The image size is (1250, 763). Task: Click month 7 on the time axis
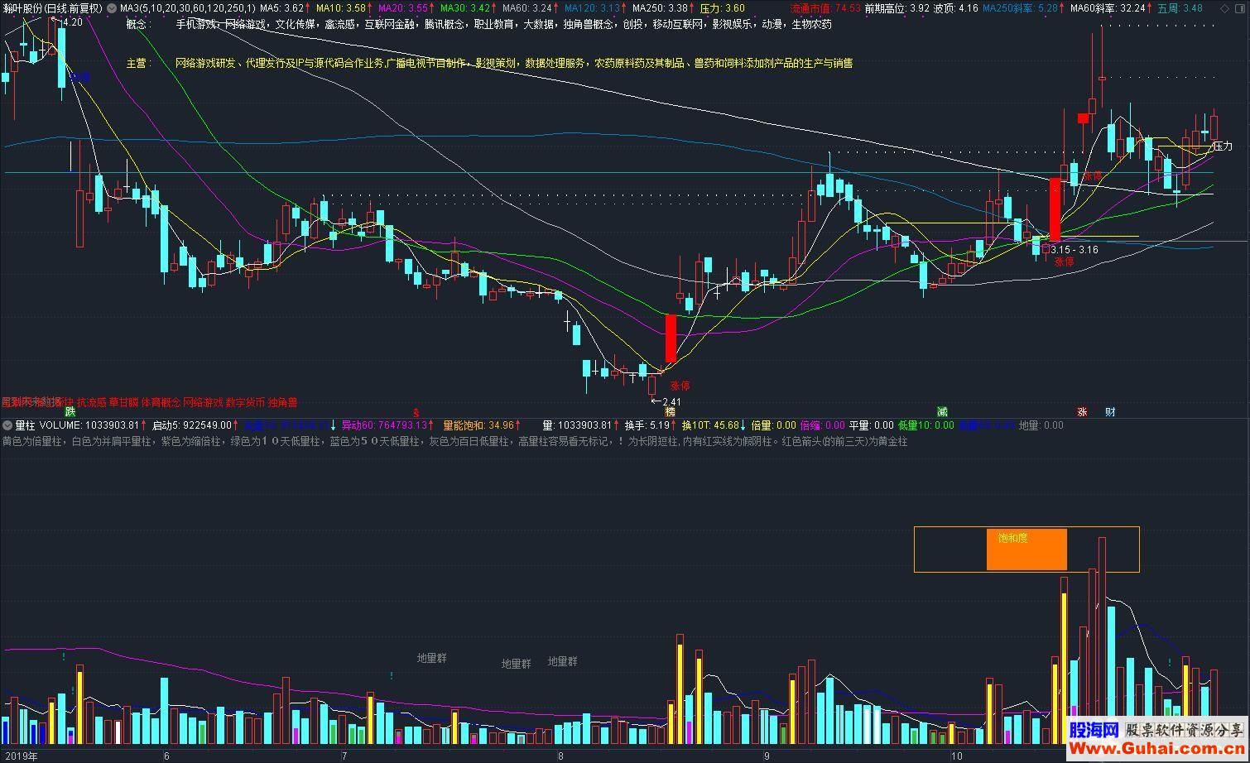344,756
